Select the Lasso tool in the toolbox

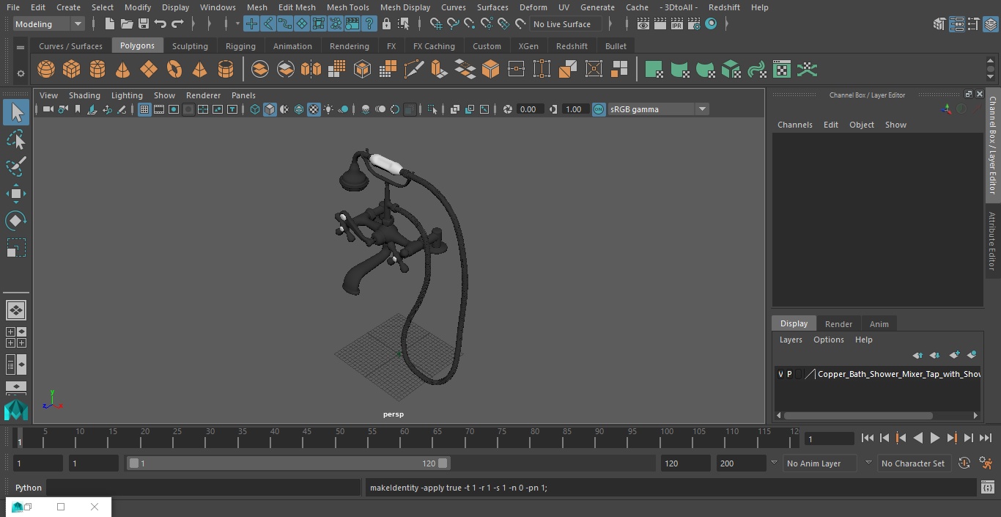(15, 139)
